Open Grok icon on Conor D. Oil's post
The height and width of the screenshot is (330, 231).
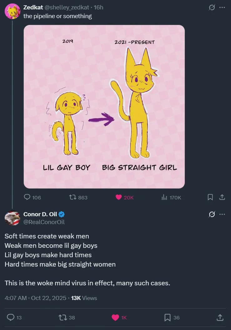pos(212,214)
